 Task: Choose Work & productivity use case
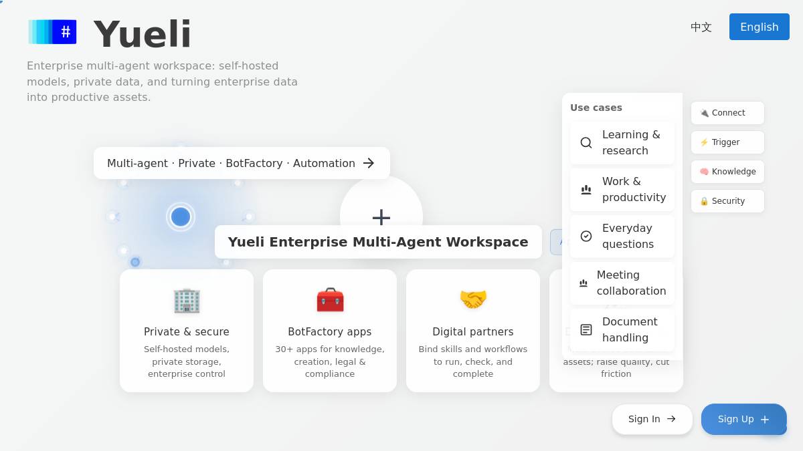[622, 190]
